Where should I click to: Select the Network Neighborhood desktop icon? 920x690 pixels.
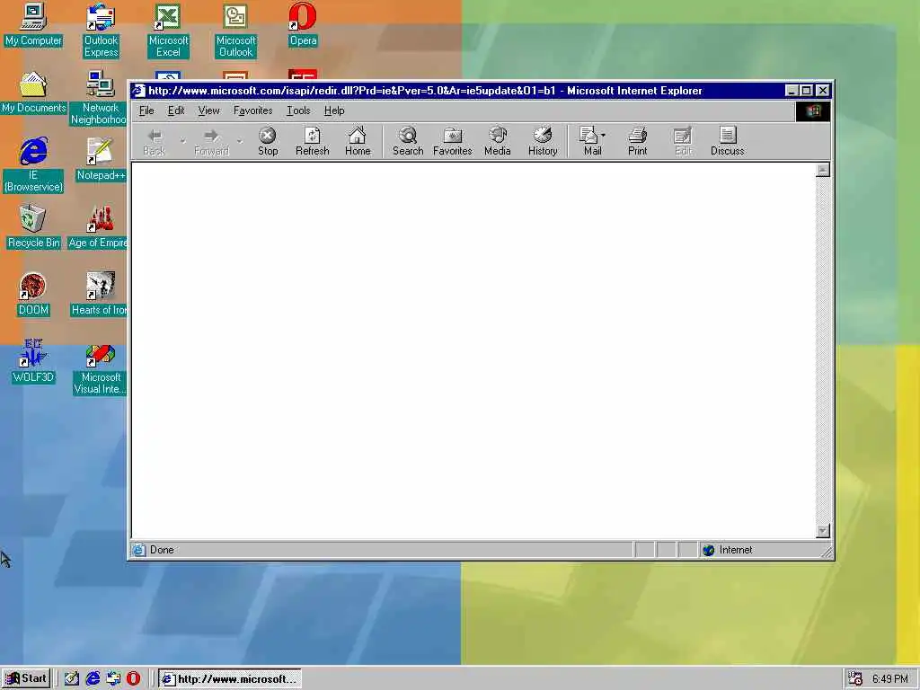click(x=99, y=98)
